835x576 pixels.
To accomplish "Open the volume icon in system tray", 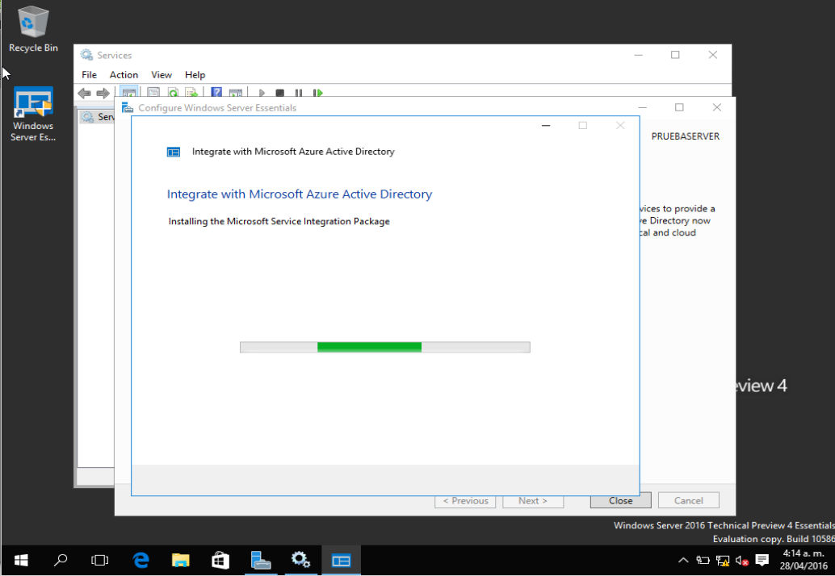I will 742,560.
